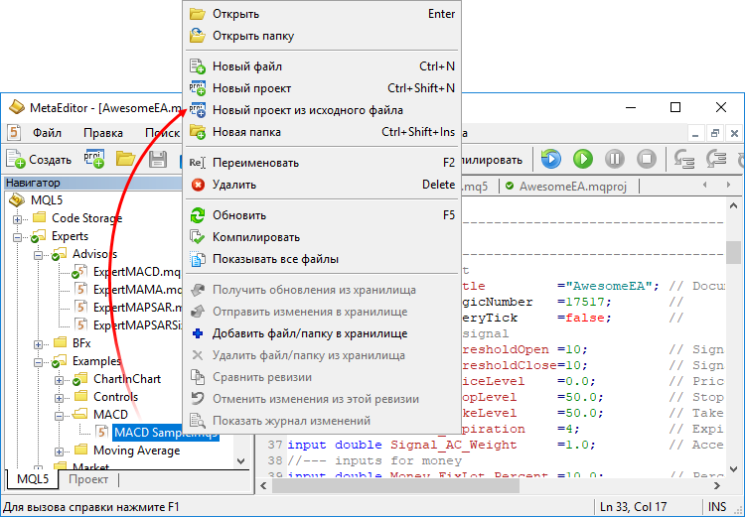The width and height of the screenshot is (745, 517).
Task: Select ExpertMACD file in navigator
Action: tap(137, 272)
